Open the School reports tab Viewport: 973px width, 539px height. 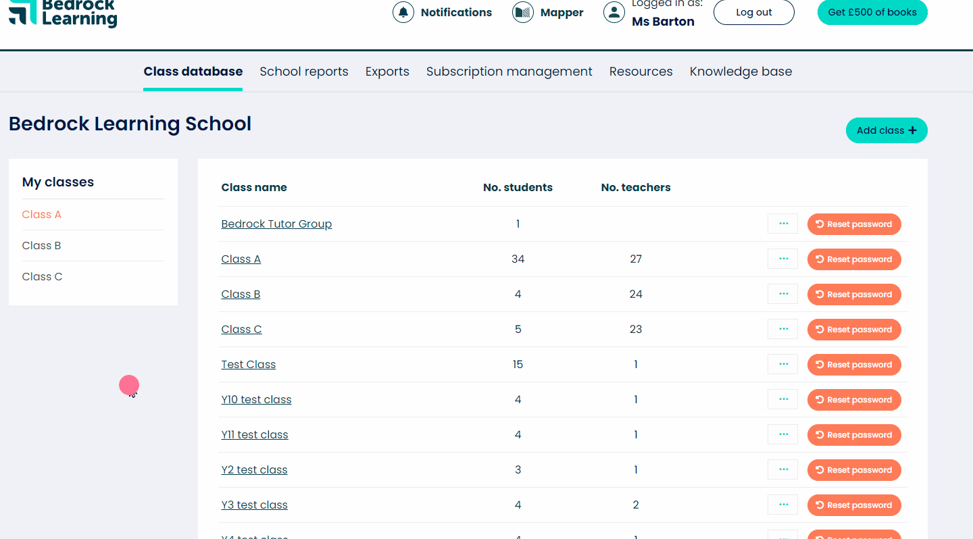pos(304,72)
